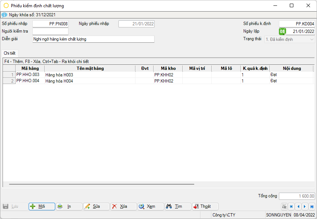Click in the Người kiểm tra field
317x219 pixels.
(50, 31)
